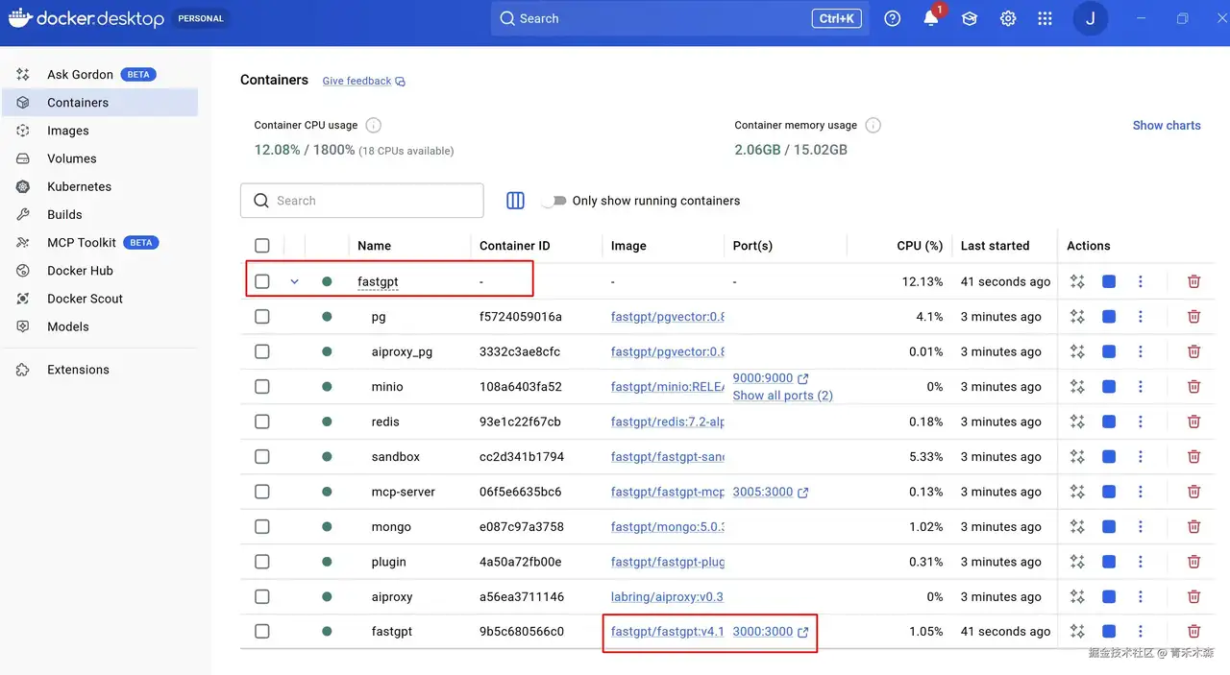Open MCP Toolkit in sidebar

pos(100,243)
